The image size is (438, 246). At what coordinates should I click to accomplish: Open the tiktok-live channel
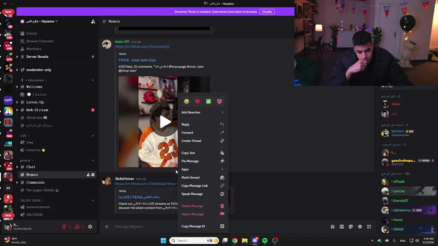57,118
